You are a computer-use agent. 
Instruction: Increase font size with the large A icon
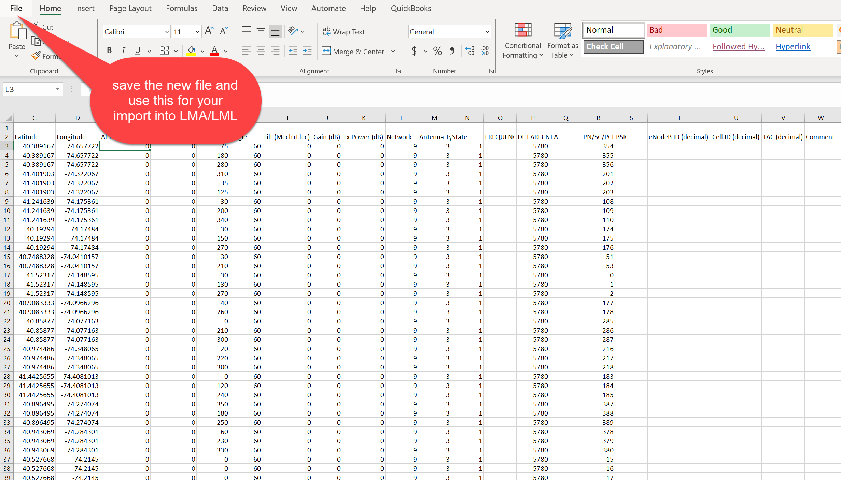(x=209, y=31)
